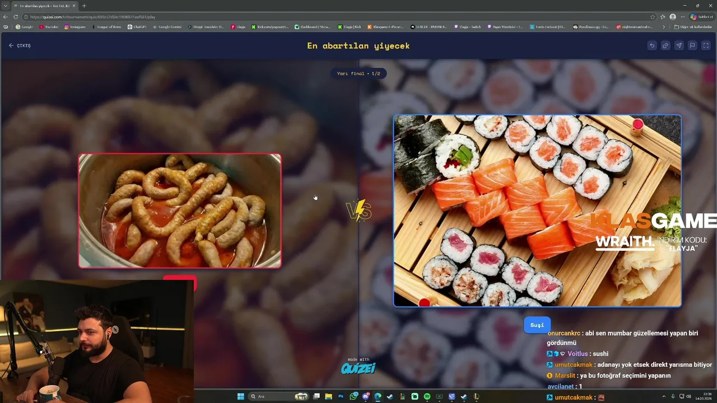
Task: Select the En abartılan yiyecek tab
Action: click(x=44, y=6)
